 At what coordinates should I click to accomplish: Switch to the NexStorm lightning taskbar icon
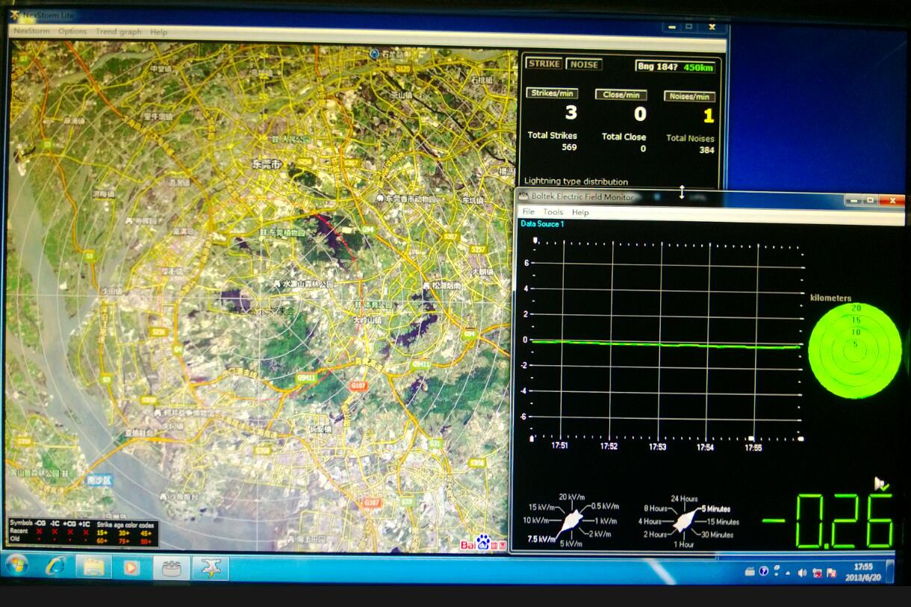[x=211, y=568]
